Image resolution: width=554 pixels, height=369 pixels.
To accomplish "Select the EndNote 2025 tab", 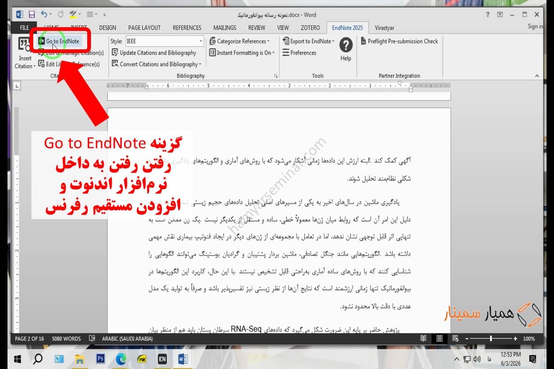I will (348, 28).
